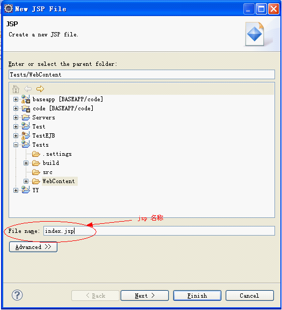Select the 'Tests' tree label
The height and width of the screenshot is (310, 282).
[x=40, y=145]
